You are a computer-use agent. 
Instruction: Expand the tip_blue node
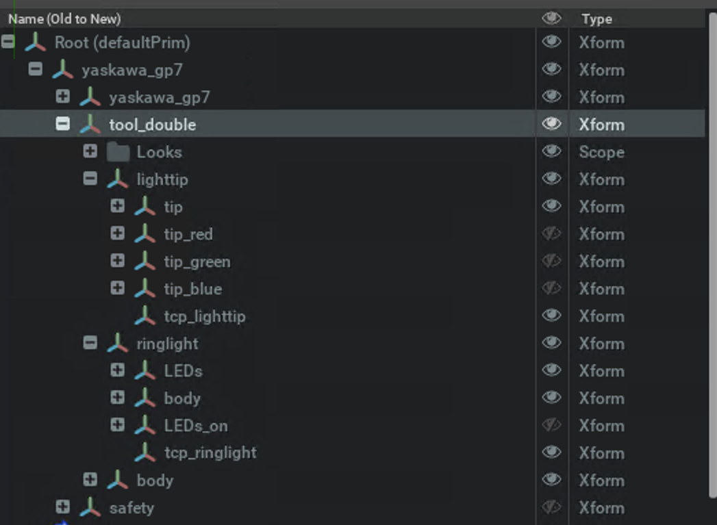[x=118, y=289]
